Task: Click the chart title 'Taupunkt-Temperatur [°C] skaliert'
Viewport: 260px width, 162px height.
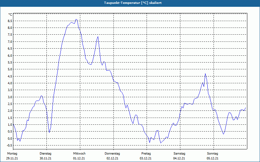Action: (133, 3)
